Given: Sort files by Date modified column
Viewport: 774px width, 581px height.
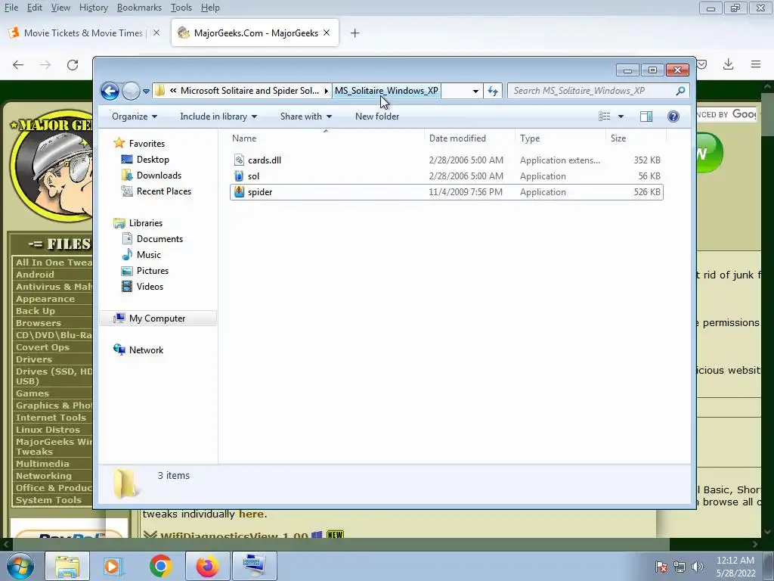Looking at the screenshot, I should (457, 138).
